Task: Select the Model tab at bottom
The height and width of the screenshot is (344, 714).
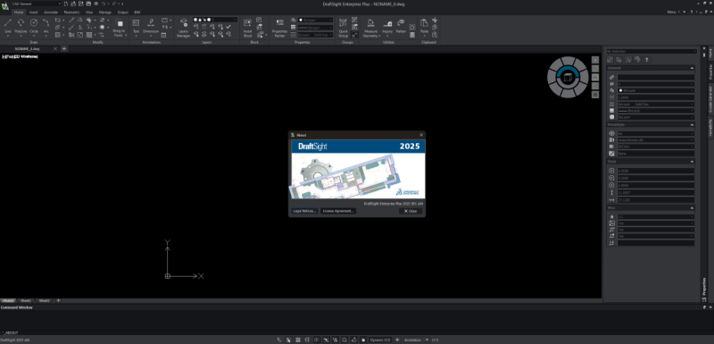Action: pyautogui.click(x=8, y=301)
